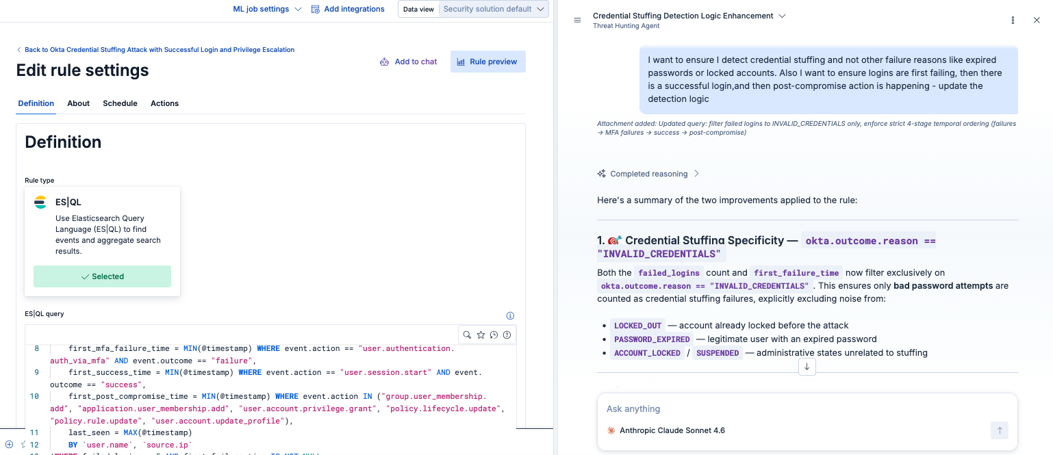1053x455 pixels.
Task: Click the LOCKED_OUT code tag
Action: (x=637, y=326)
